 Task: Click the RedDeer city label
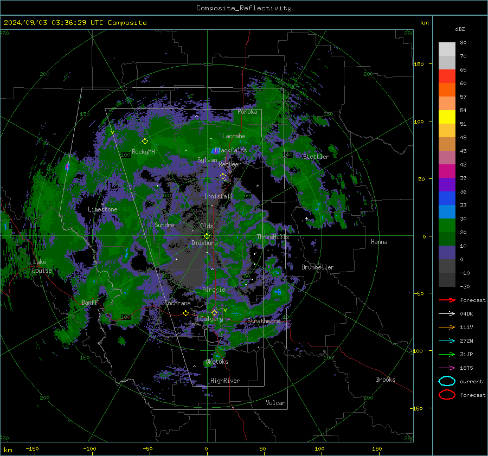coord(230,164)
